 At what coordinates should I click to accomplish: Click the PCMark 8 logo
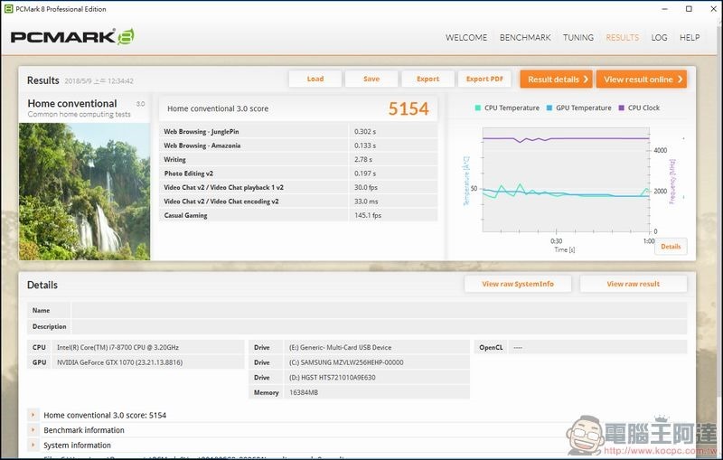pyautogui.click(x=72, y=37)
